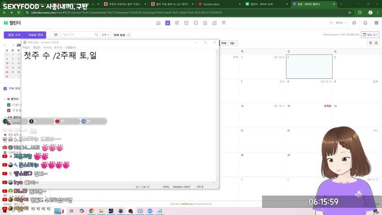The image size is (382, 215).
Task: Open Chrome from the taskbar
Action: point(91,211)
